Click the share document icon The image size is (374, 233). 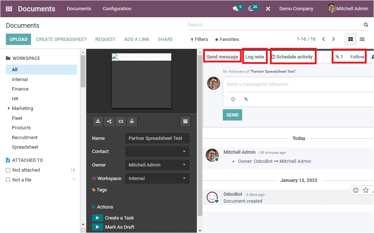click(109, 122)
